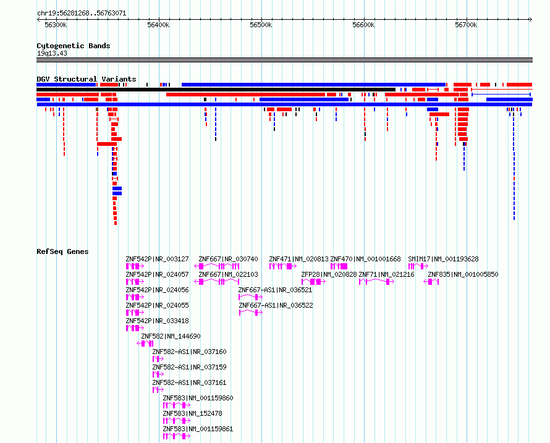Open ZNF583|NM_001159861 transcript label
This screenshot has width=550, height=443.
198,429
